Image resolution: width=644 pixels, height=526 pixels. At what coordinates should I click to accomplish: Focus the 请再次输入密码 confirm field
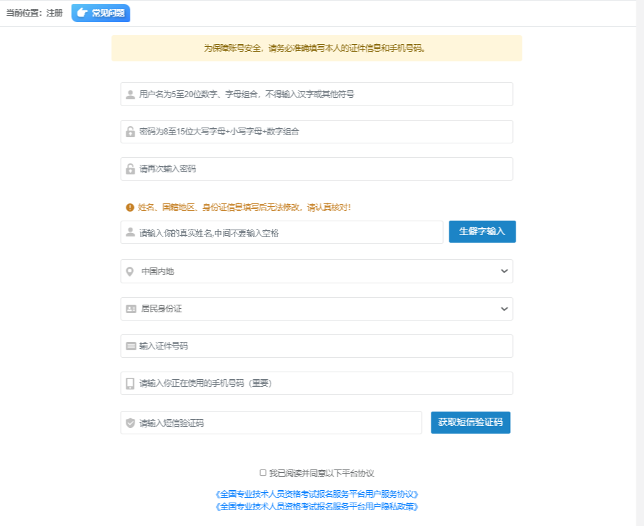click(x=317, y=169)
